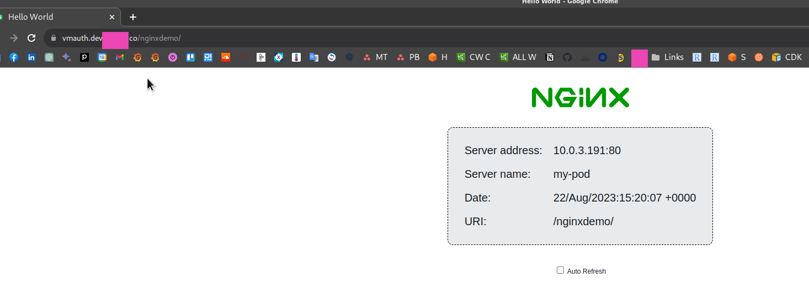Open the Facebook bookmark
The width and height of the screenshot is (809, 294).
(x=14, y=57)
